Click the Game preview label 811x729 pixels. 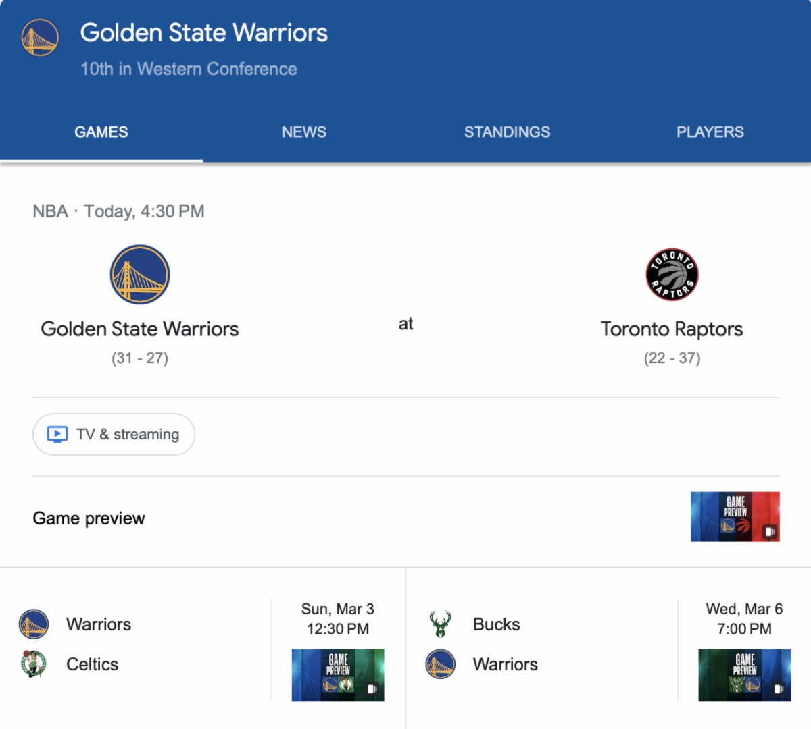[89, 518]
